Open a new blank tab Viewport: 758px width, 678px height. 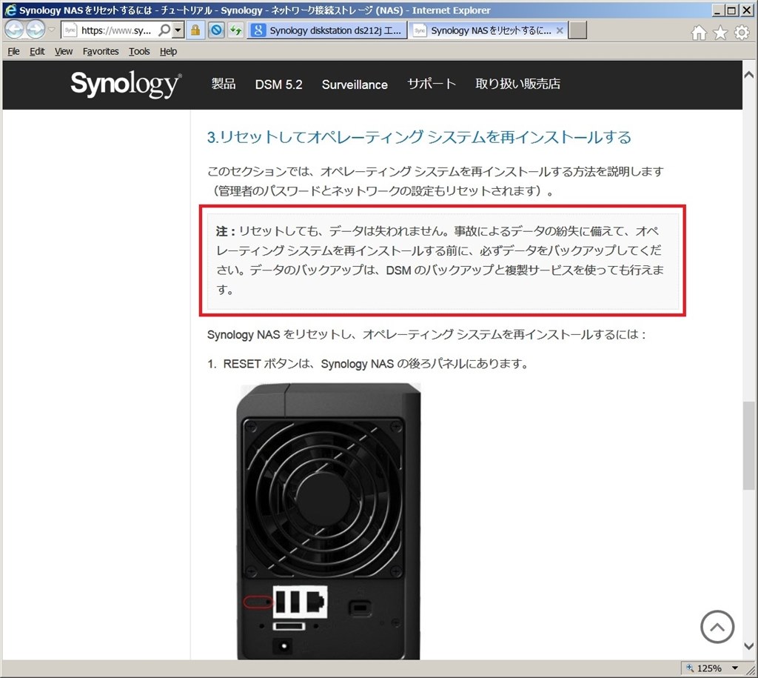577,30
